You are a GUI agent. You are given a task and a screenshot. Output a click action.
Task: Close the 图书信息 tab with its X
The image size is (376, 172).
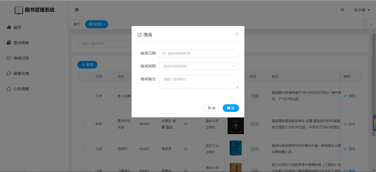[105, 24]
